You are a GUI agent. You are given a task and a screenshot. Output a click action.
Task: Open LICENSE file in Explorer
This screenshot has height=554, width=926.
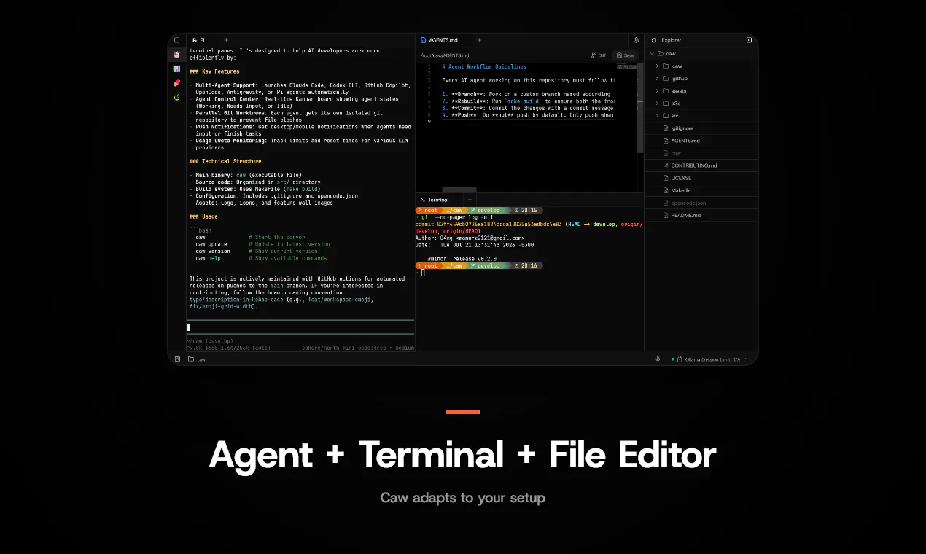coord(701,178)
